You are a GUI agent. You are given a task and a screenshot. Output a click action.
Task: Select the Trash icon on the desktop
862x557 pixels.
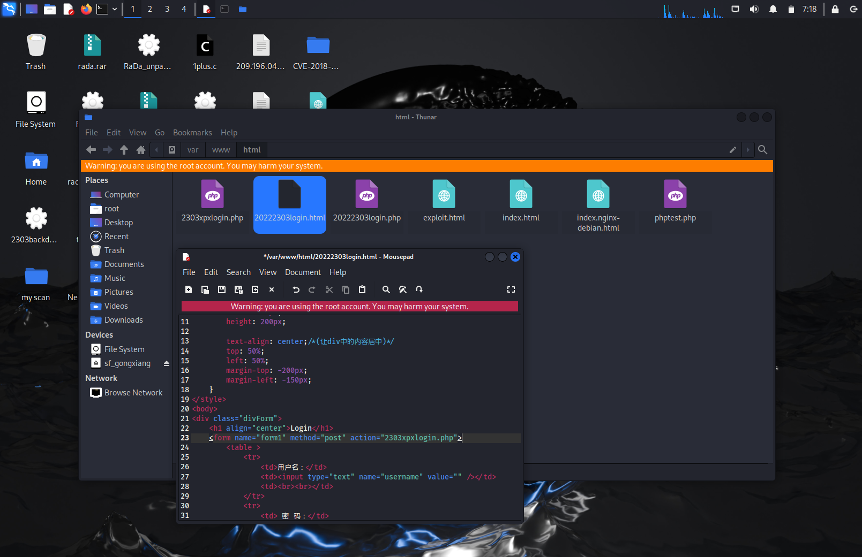coord(36,51)
